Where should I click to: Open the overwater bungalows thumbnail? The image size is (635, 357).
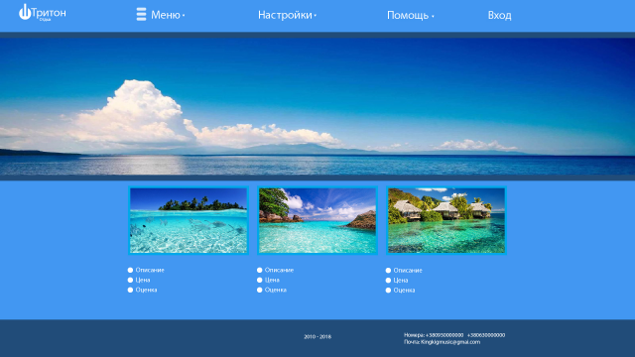[x=446, y=220]
